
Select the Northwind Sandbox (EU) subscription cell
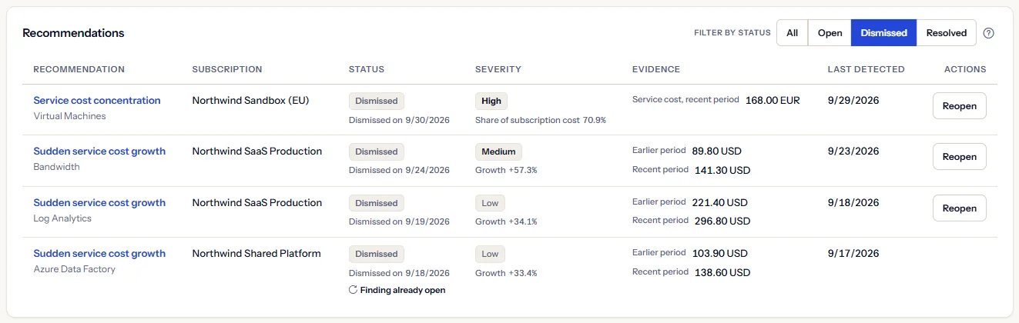(250, 101)
